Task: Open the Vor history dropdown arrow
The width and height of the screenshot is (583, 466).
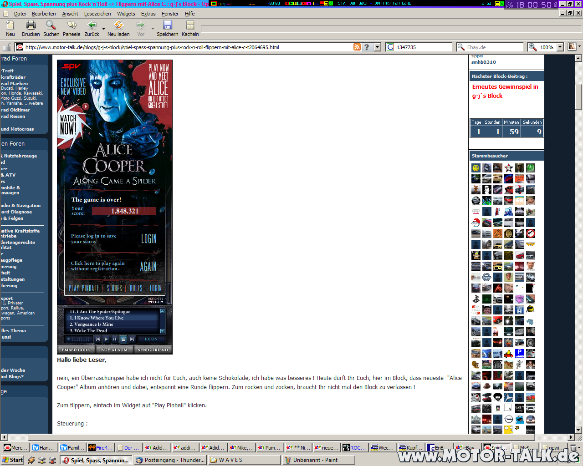Action: pos(153,29)
